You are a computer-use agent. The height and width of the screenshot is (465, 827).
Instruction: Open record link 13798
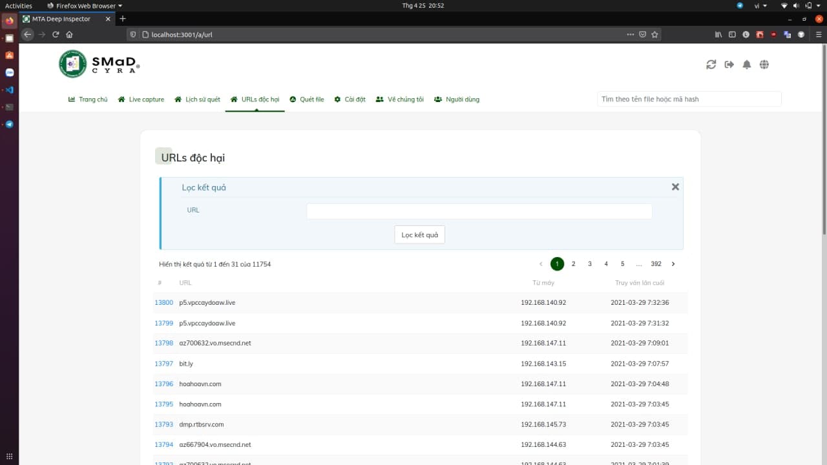tap(164, 344)
